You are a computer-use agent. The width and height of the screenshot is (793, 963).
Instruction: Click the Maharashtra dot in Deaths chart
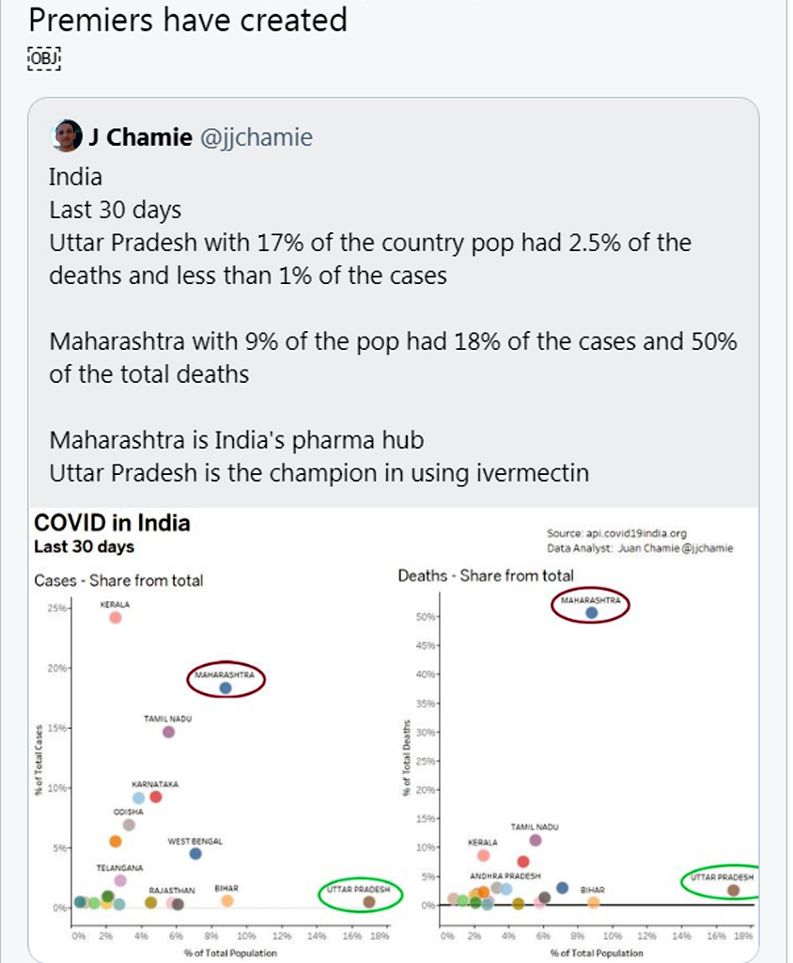point(591,612)
